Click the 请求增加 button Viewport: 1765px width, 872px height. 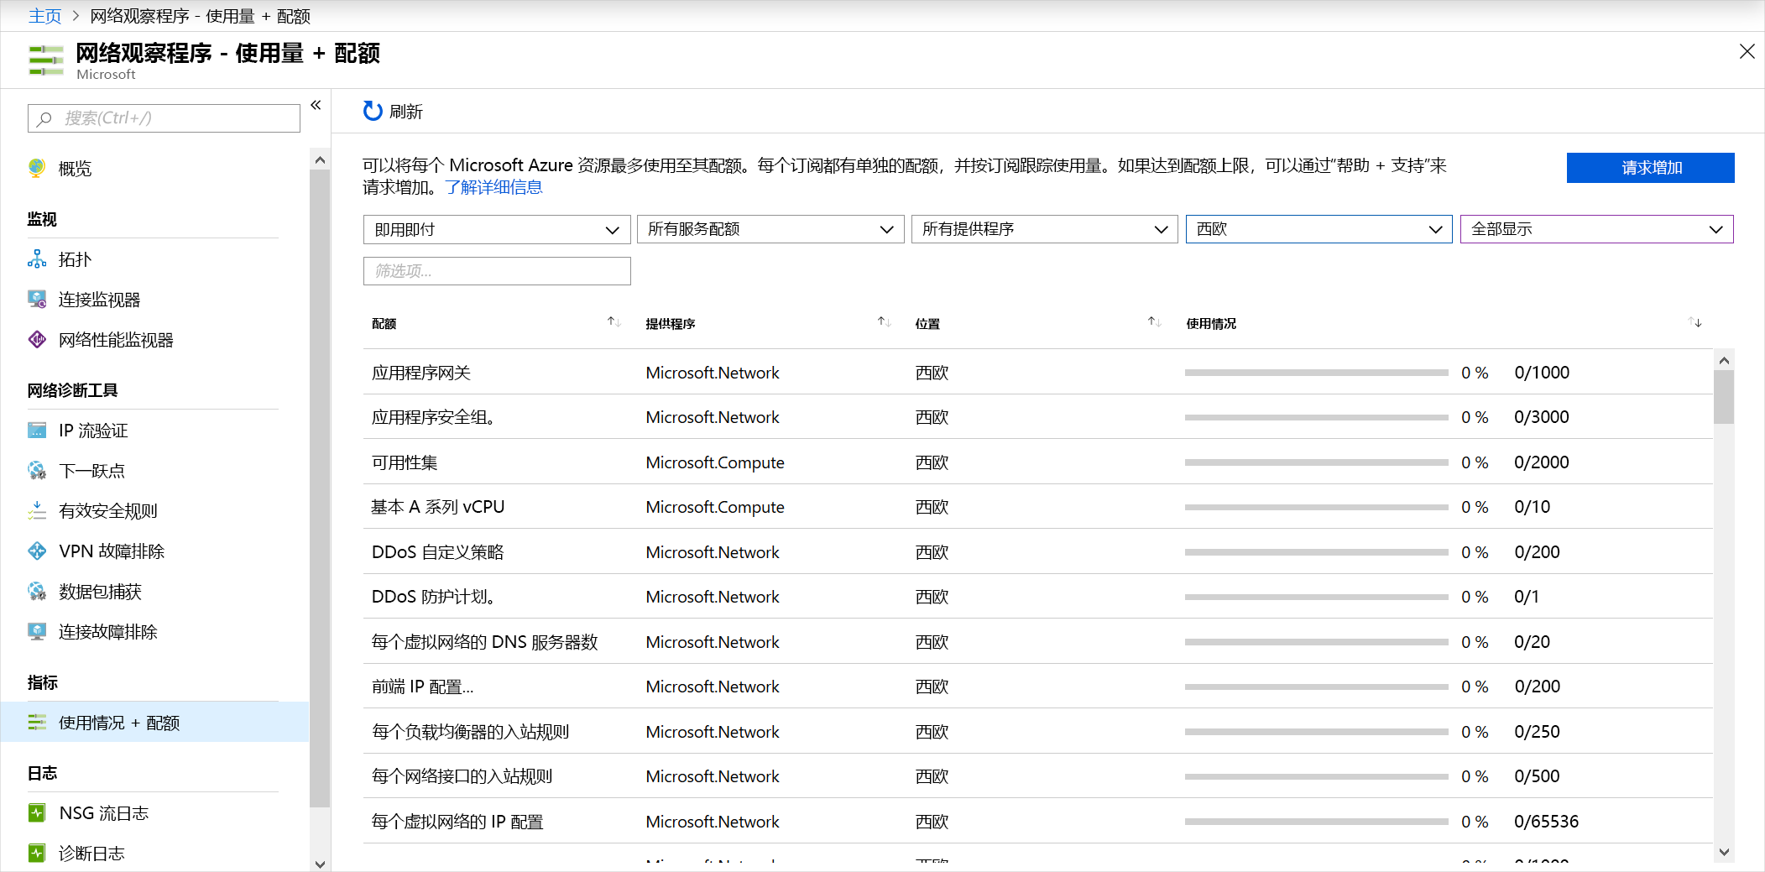click(1651, 168)
